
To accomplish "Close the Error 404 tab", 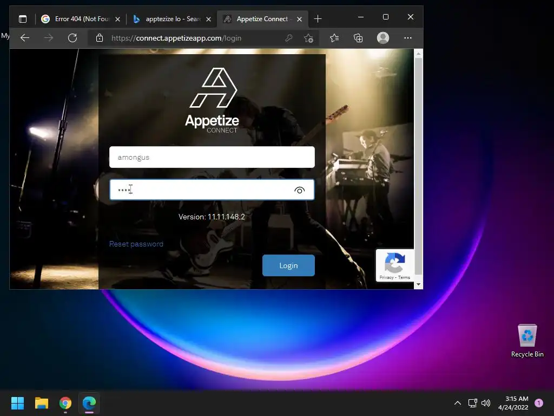I will tap(117, 19).
